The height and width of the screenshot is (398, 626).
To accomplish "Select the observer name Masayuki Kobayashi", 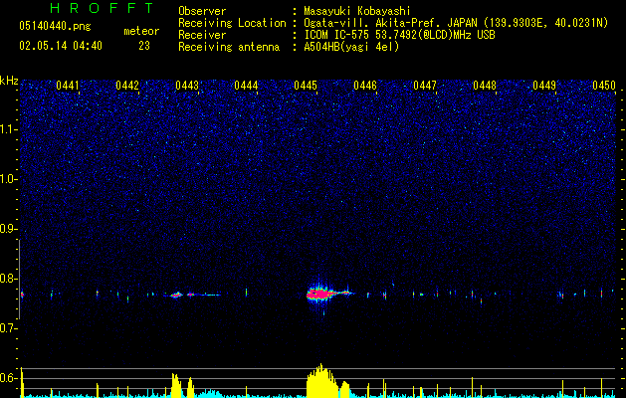I will (x=357, y=11).
